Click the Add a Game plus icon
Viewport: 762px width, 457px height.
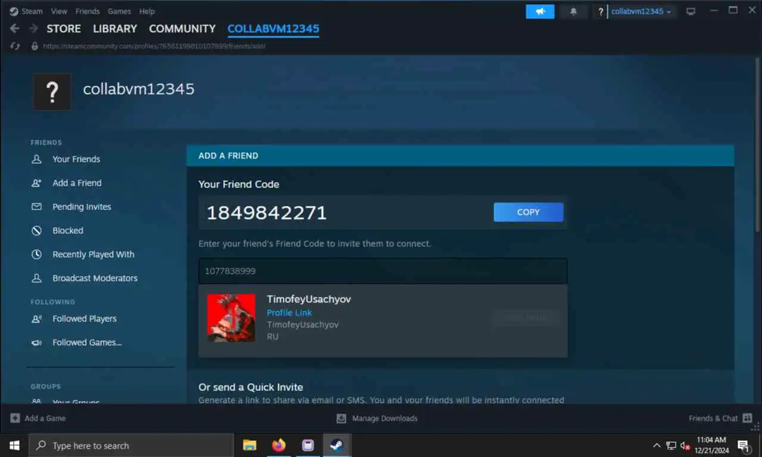[15, 418]
